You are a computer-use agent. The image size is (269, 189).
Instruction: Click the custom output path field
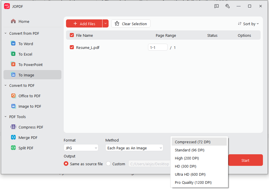pos(149,164)
